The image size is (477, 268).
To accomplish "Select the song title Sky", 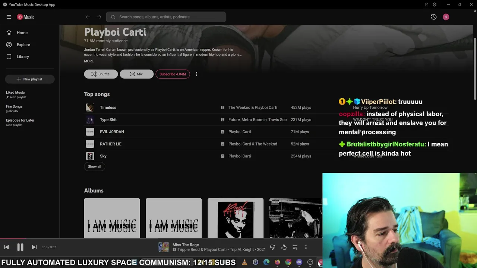I will tap(103, 156).
